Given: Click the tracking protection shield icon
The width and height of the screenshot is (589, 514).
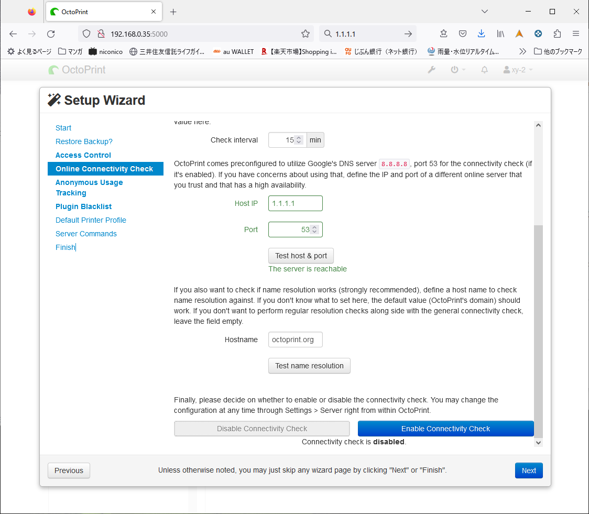Looking at the screenshot, I should [86, 34].
